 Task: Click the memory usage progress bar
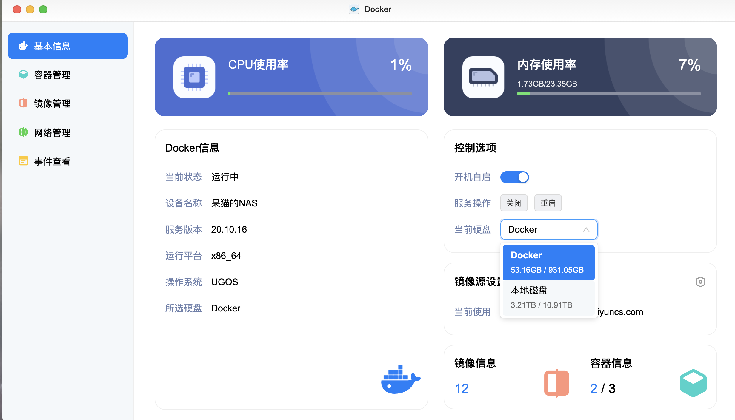point(609,93)
